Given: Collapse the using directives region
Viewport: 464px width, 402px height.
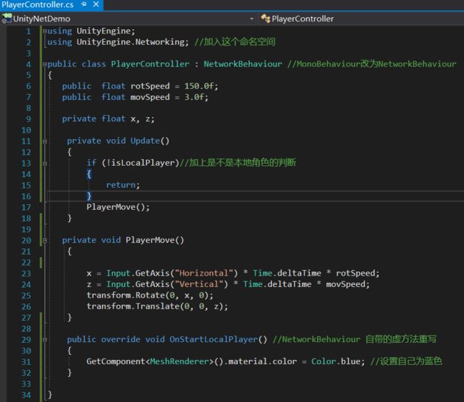Looking at the screenshot, I should [45, 31].
